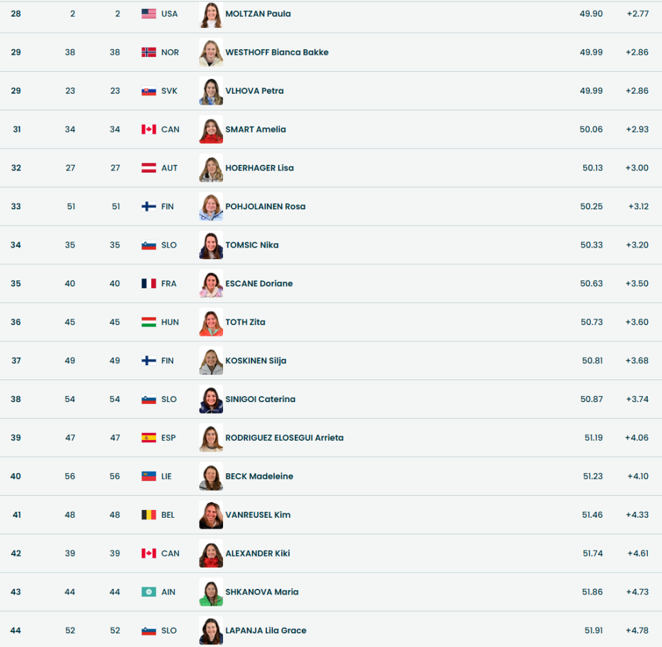Click SHKANOVA Maria's portrait photo

(211, 592)
